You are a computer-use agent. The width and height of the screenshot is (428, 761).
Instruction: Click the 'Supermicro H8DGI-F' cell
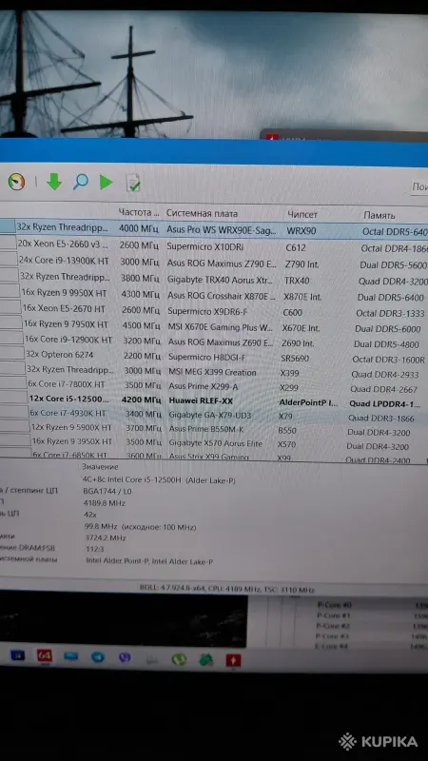pos(206,358)
